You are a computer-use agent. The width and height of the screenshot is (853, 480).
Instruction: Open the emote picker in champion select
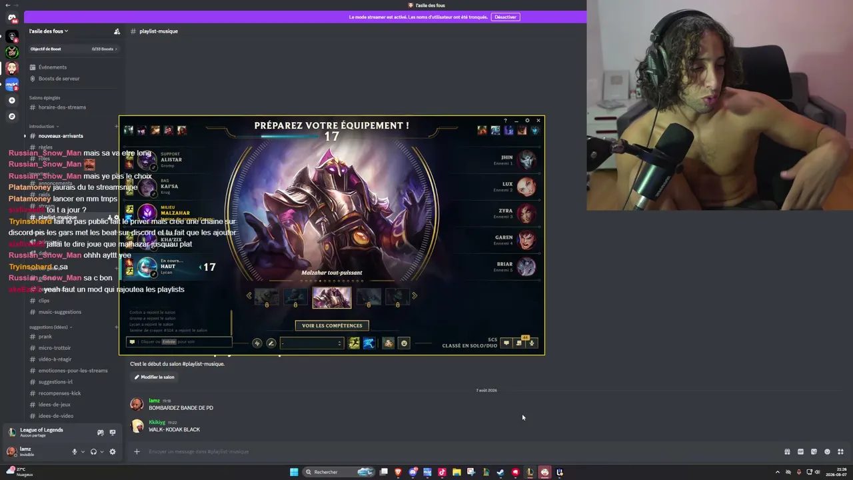point(404,343)
